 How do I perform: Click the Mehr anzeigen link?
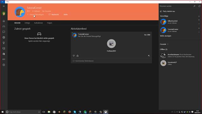[165, 36]
